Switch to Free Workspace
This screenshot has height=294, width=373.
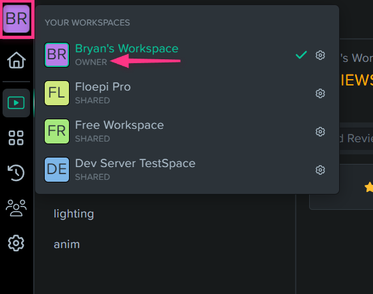(187, 131)
